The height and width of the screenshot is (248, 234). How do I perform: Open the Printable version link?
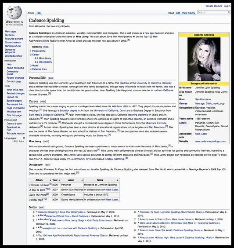click(16, 134)
